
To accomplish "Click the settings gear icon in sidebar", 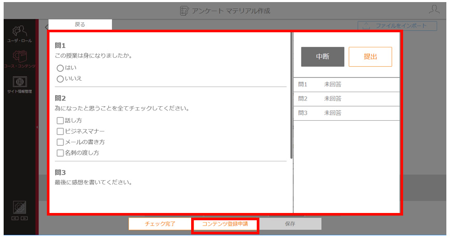I will tap(19, 207).
